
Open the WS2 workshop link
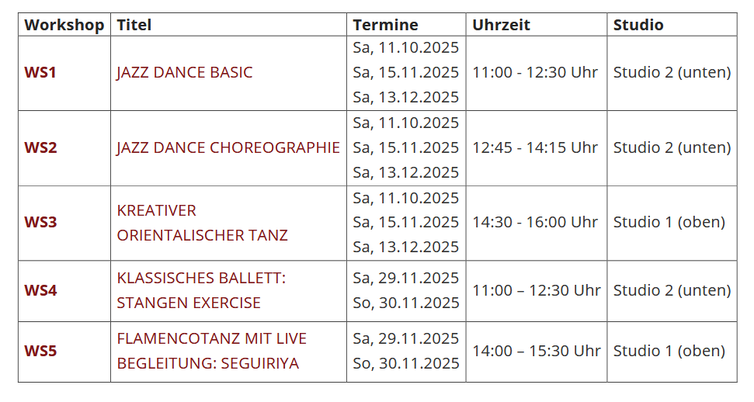point(40,147)
